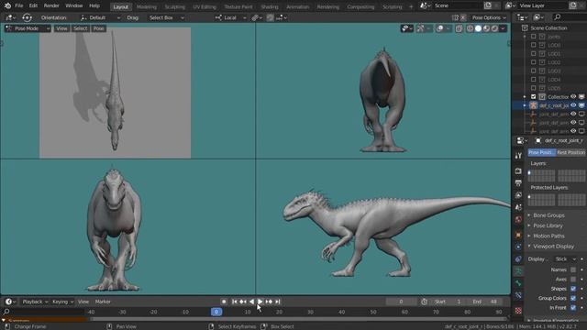Select the Pose Position button
The image size is (587, 330).
[x=541, y=152]
